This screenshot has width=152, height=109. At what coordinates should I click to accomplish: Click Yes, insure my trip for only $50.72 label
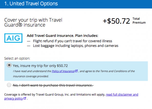point(40,66)
